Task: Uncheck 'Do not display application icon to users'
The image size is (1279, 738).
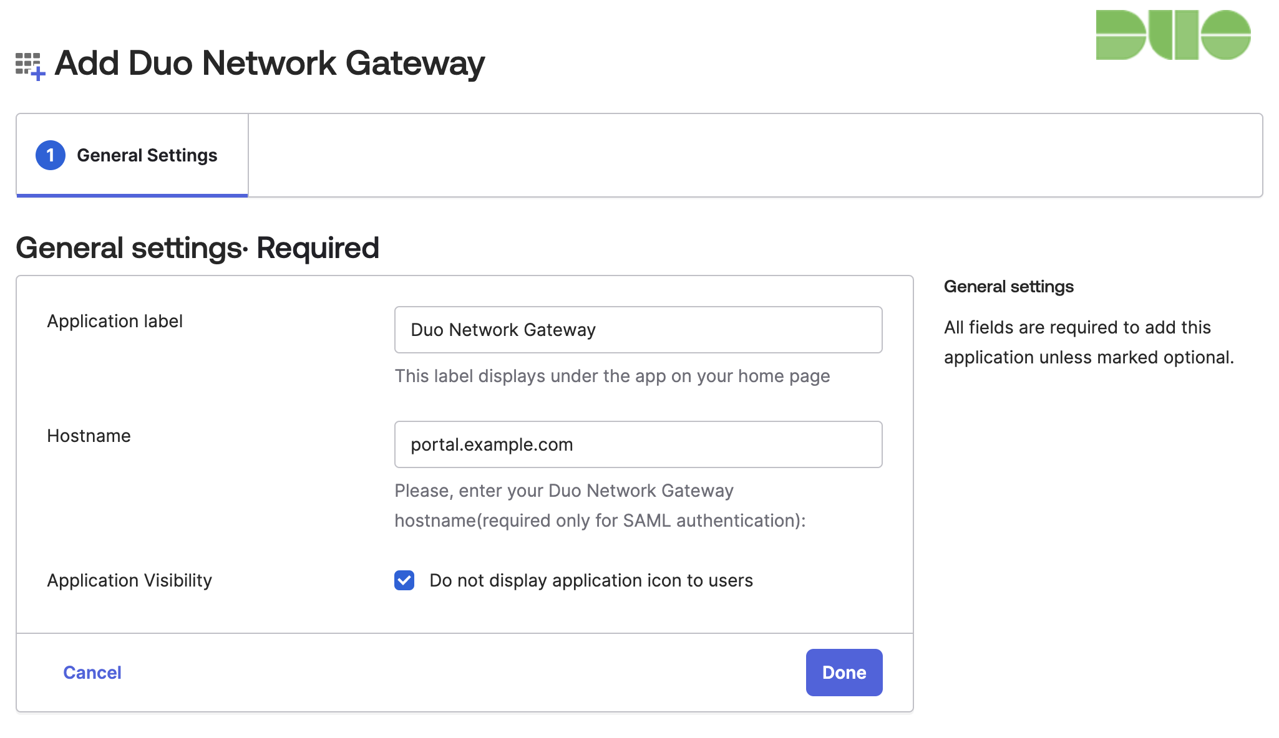Action: (404, 580)
